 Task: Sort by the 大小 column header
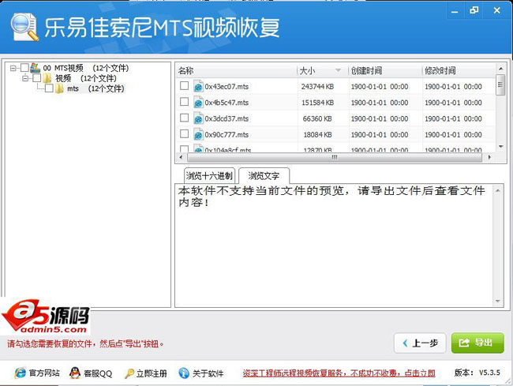322,70
